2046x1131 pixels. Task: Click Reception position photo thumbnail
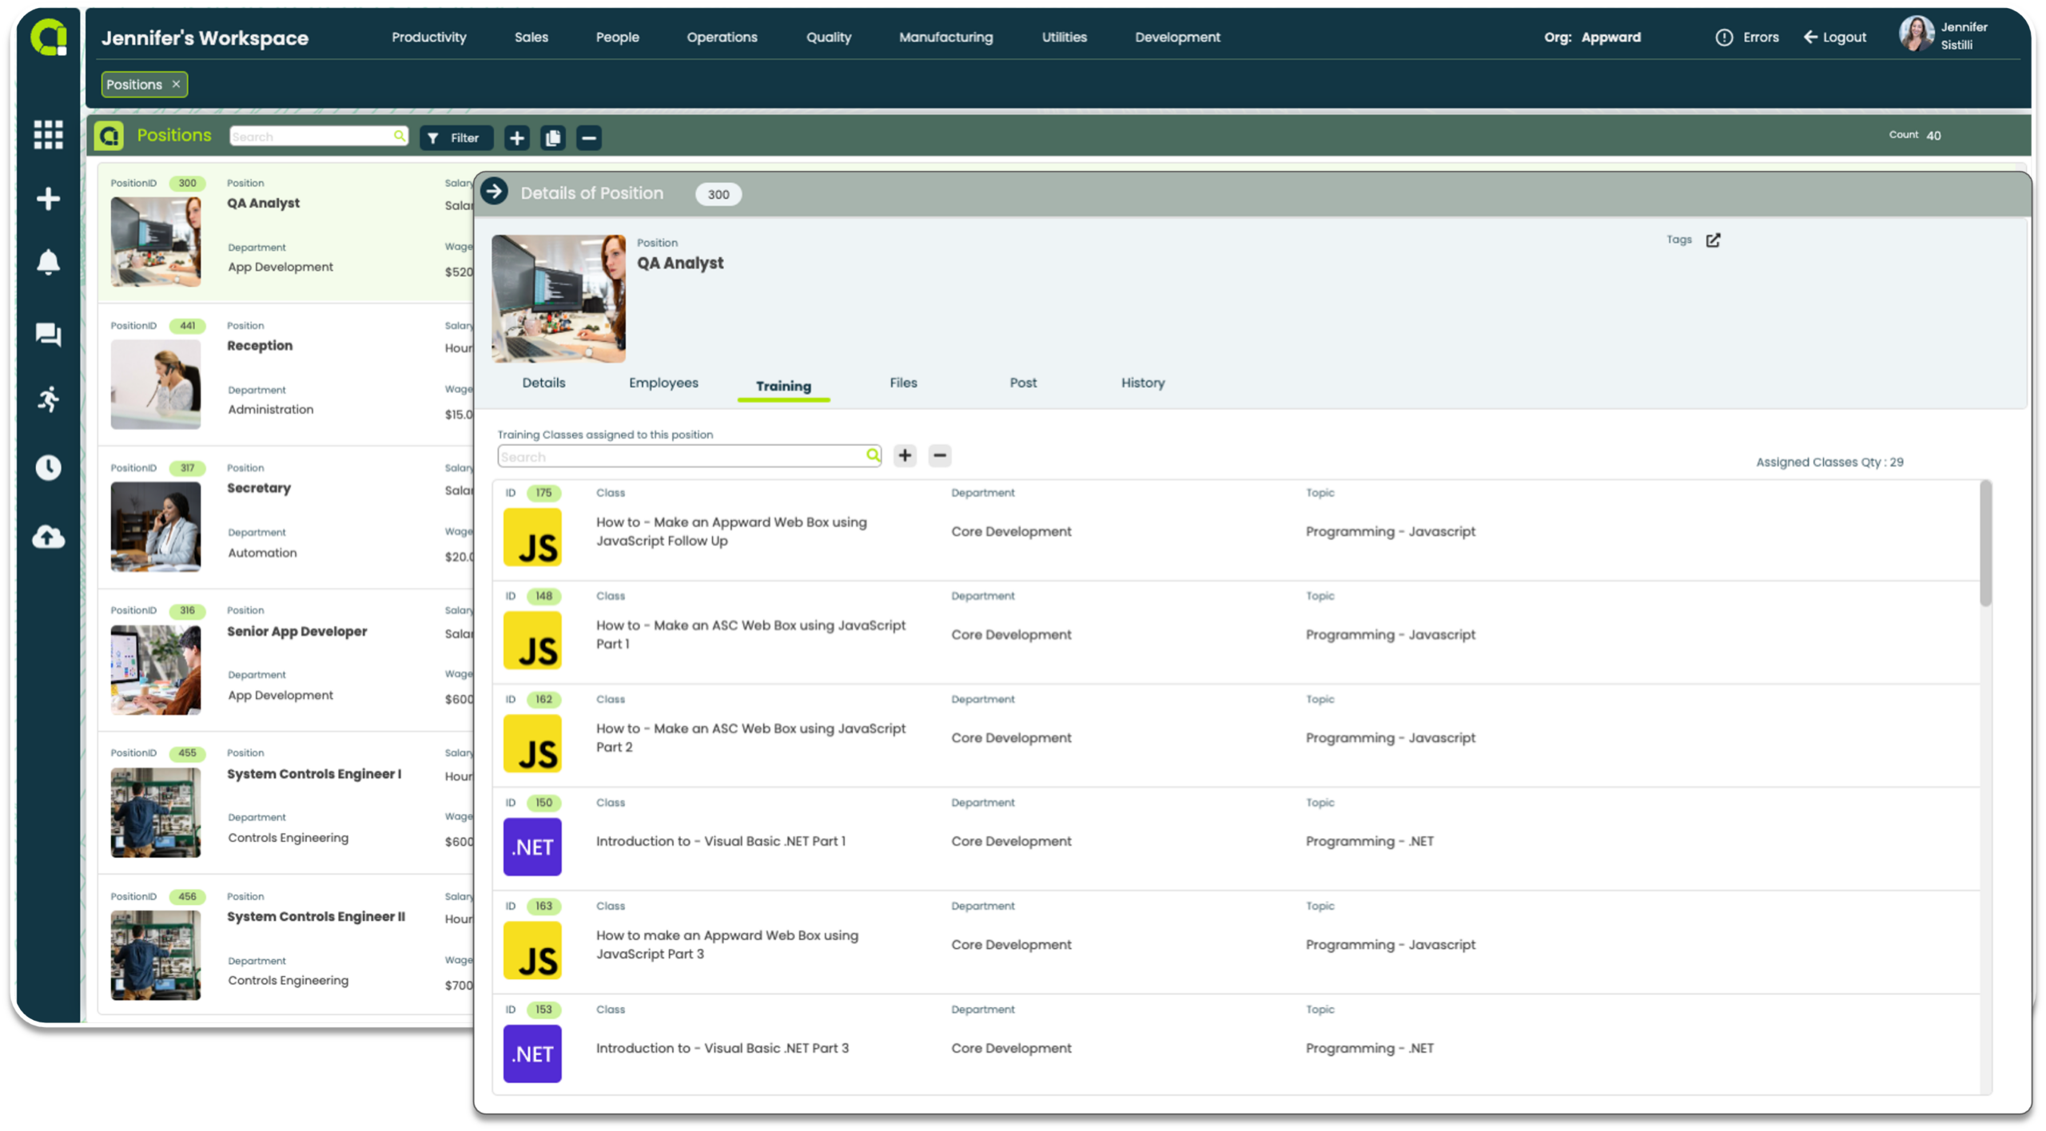(x=156, y=384)
